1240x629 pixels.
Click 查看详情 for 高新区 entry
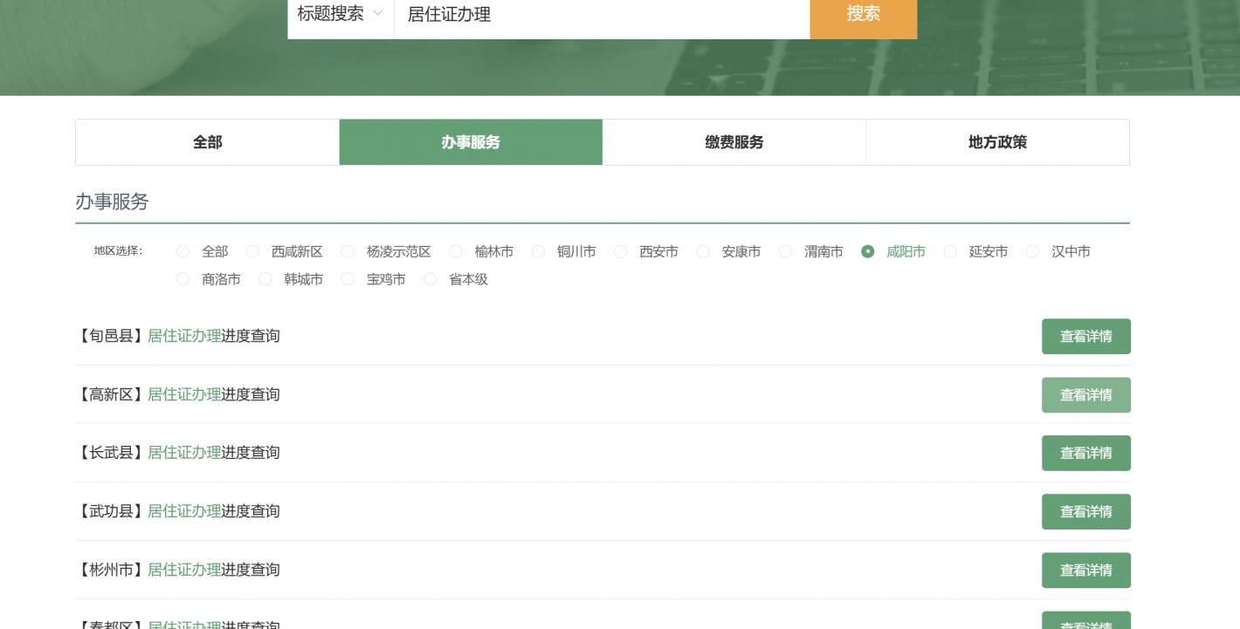pyautogui.click(x=1085, y=395)
